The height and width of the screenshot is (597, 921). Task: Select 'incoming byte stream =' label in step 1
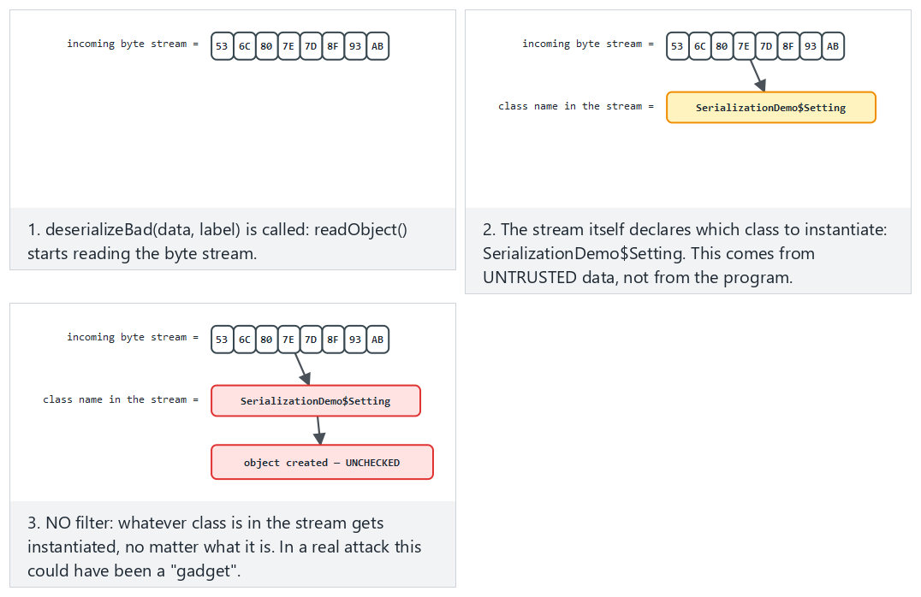(x=133, y=44)
